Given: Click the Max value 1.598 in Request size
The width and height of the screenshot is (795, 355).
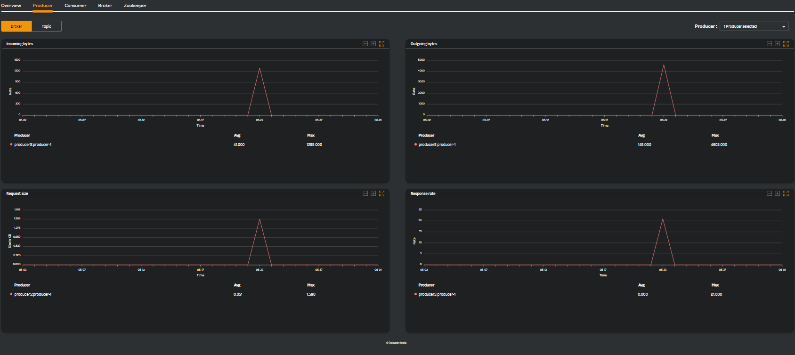Looking at the screenshot, I should (x=311, y=294).
